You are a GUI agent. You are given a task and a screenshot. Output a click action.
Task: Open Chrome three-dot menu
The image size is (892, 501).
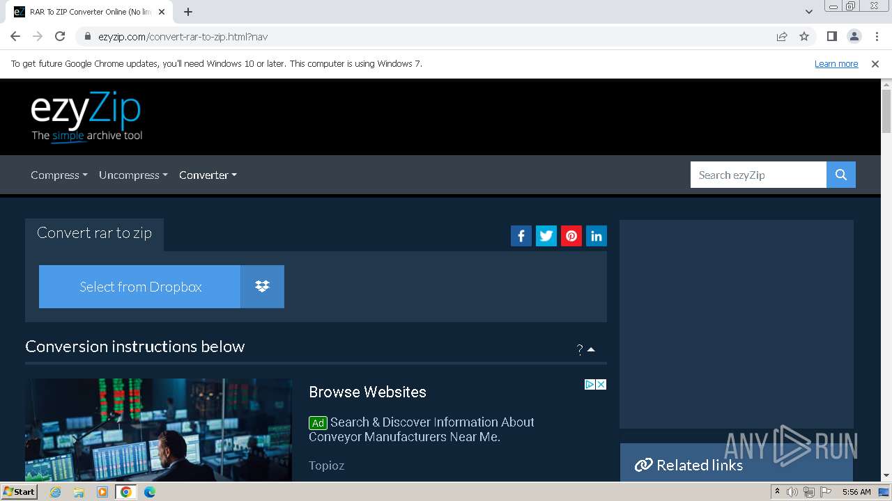coord(877,36)
